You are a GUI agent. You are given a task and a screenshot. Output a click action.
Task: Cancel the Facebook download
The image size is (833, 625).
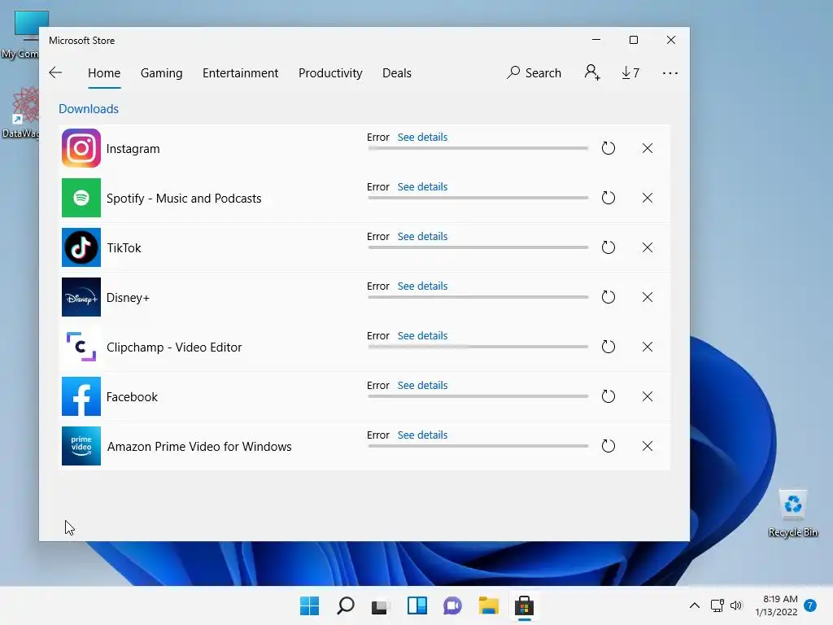[x=647, y=396]
